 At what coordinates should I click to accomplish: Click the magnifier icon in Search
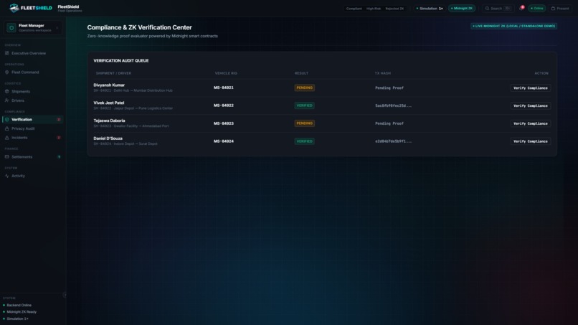point(487,8)
